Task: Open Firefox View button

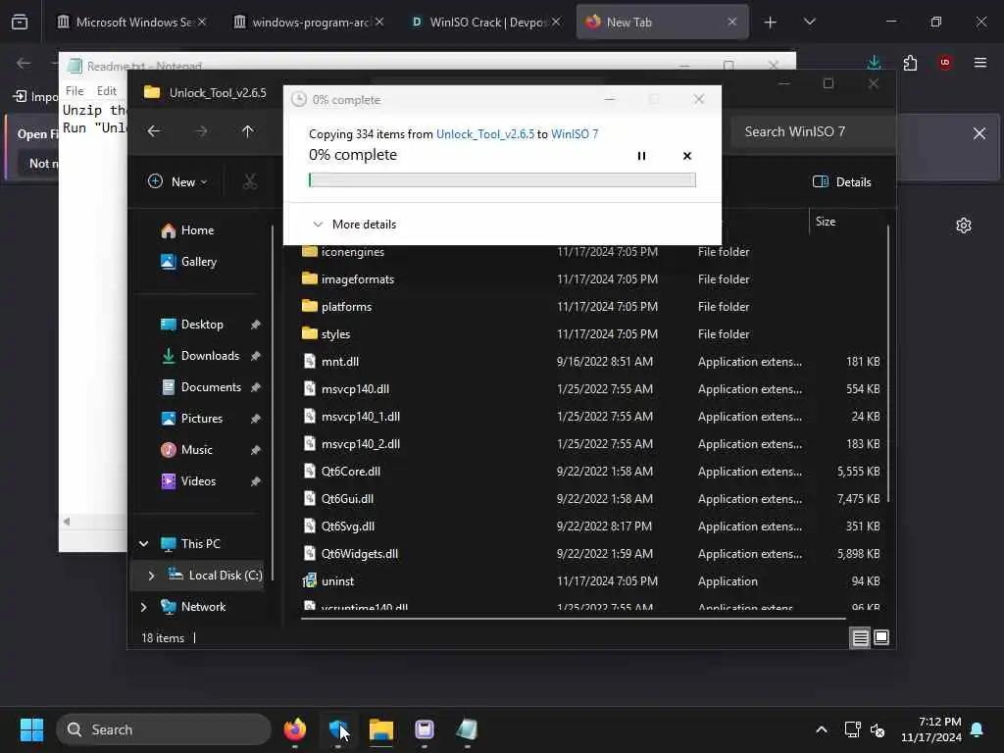Action: click(20, 23)
